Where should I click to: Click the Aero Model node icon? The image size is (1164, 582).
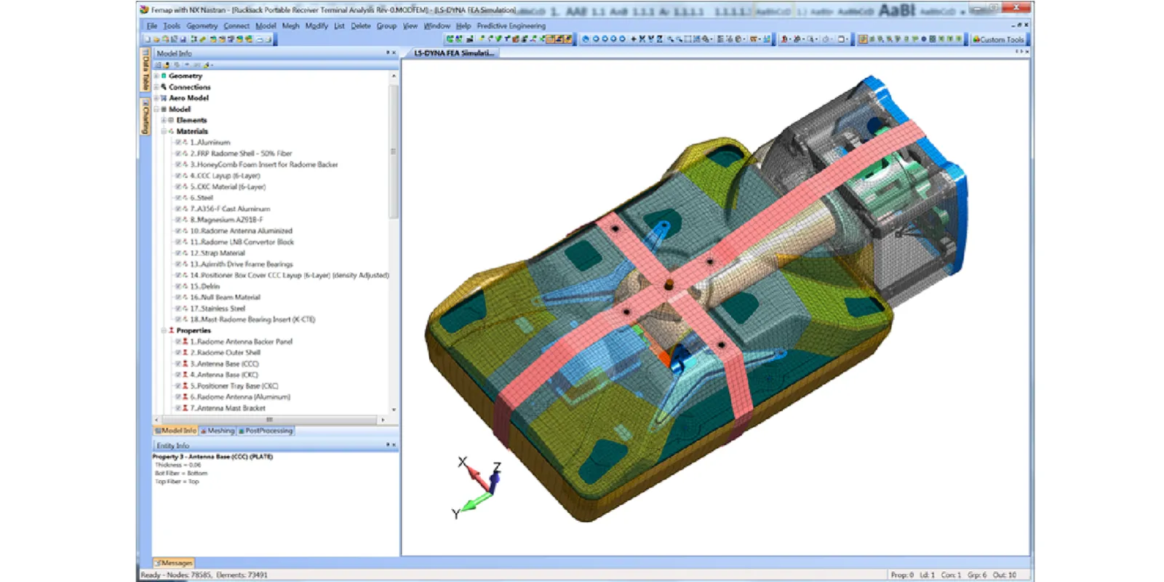[x=164, y=97]
